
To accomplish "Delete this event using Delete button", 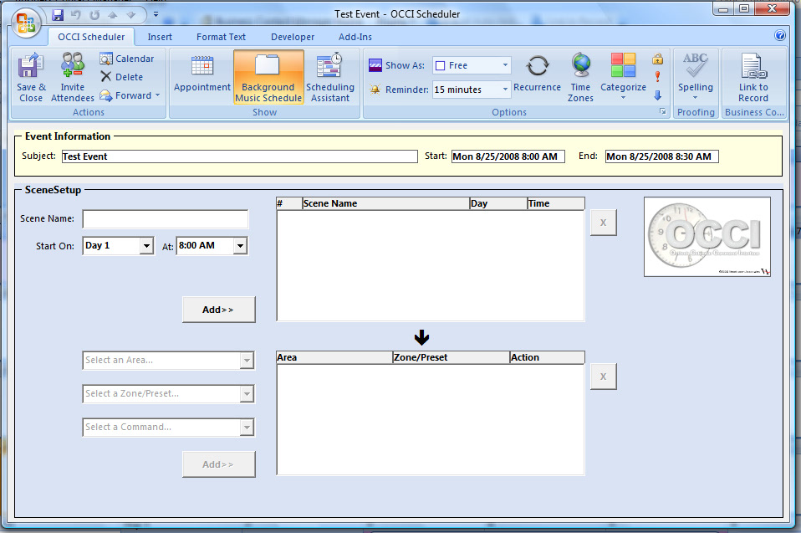I will (121, 77).
